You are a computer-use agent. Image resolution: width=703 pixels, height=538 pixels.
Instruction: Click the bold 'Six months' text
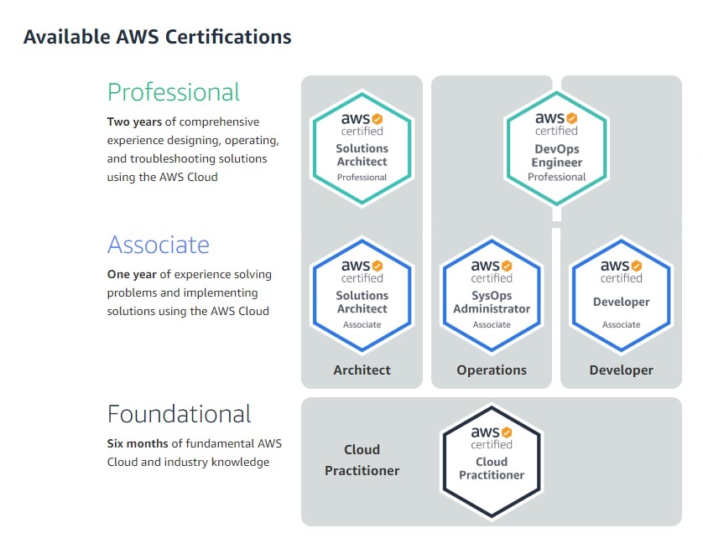click(x=138, y=443)
